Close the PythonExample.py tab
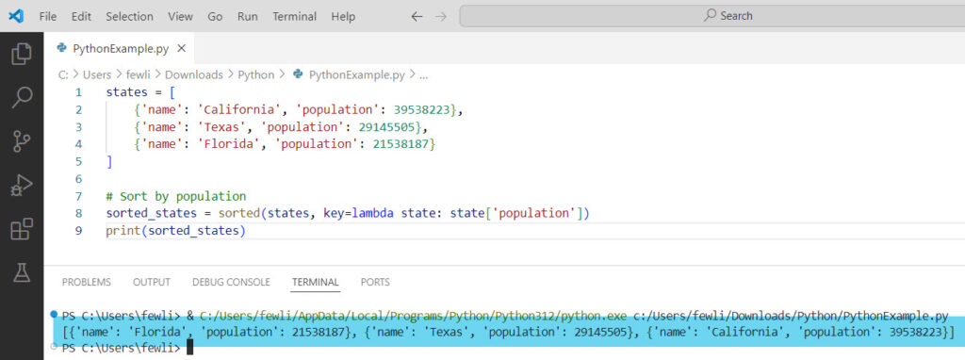 click(181, 48)
